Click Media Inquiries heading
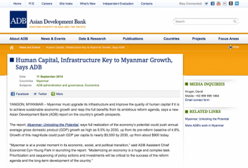Screen dimensions: 248x168 (207, 84)
